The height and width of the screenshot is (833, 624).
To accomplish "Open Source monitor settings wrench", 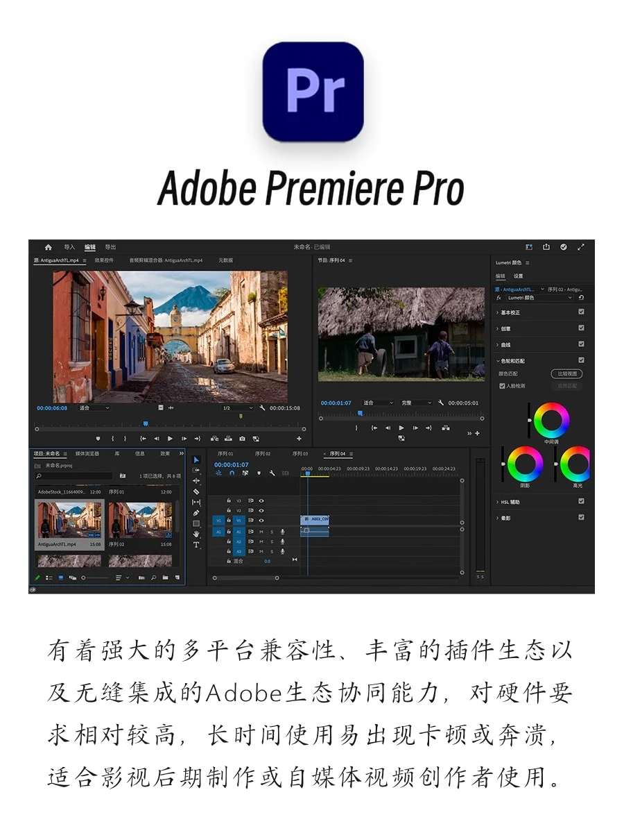I will [x=262, y=408].
